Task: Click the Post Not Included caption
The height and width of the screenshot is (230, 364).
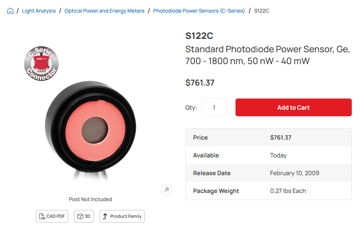Action: pyautogui.click(x=90, y=199)
